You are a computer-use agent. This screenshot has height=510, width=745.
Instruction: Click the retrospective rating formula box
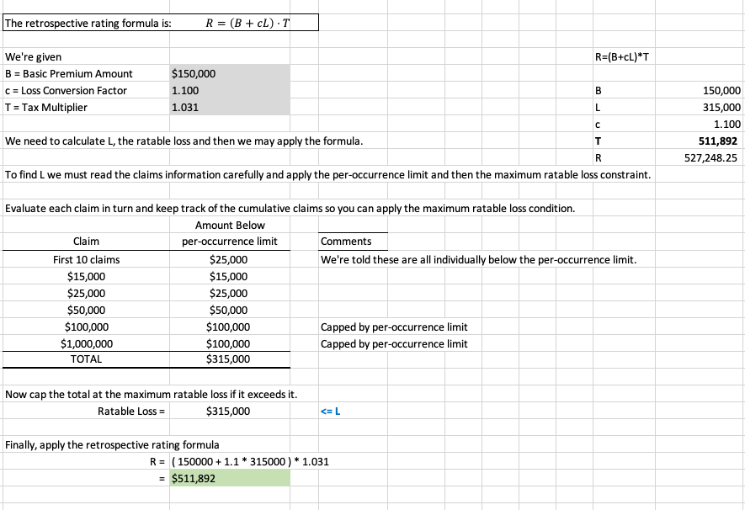(x=245, y=23)
